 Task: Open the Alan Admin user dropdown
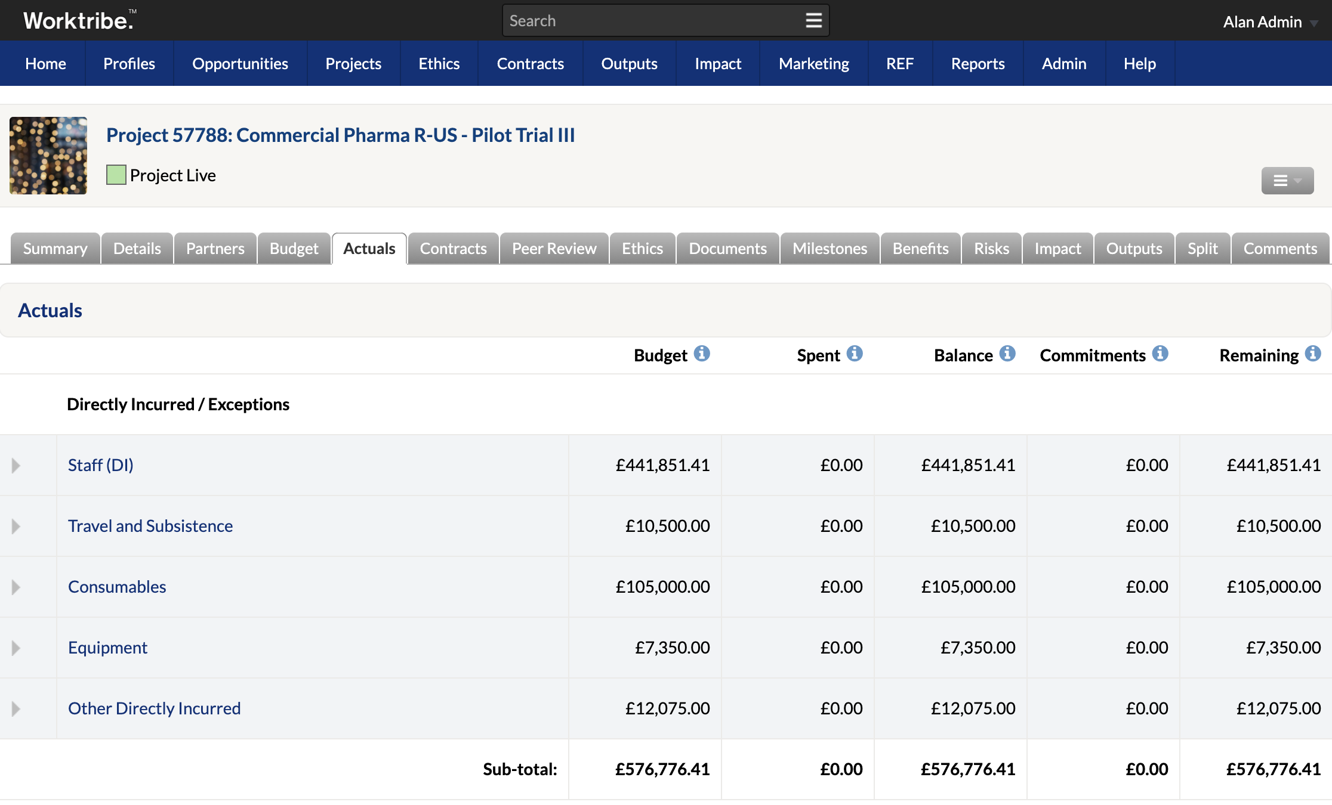click(1270, 22)
